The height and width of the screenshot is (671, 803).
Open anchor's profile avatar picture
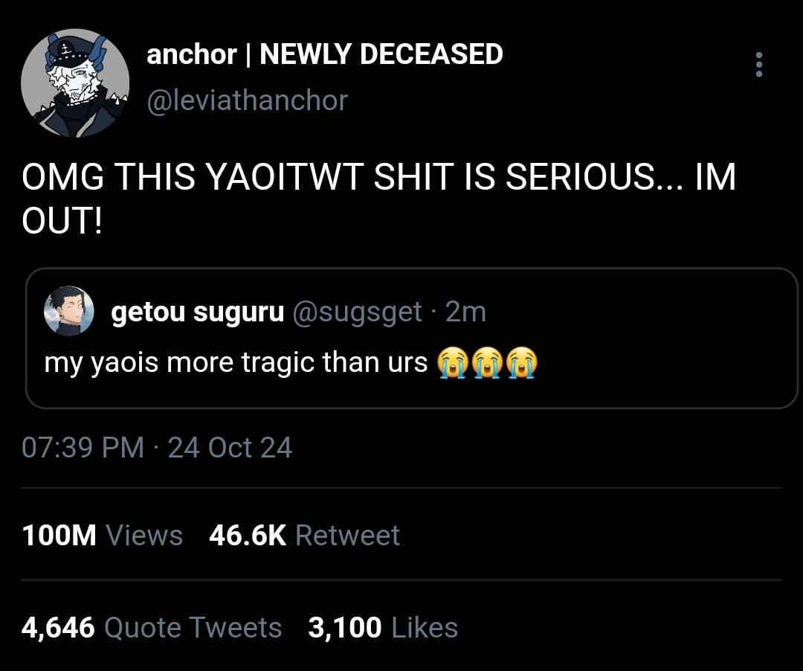[x=74, y=84]
